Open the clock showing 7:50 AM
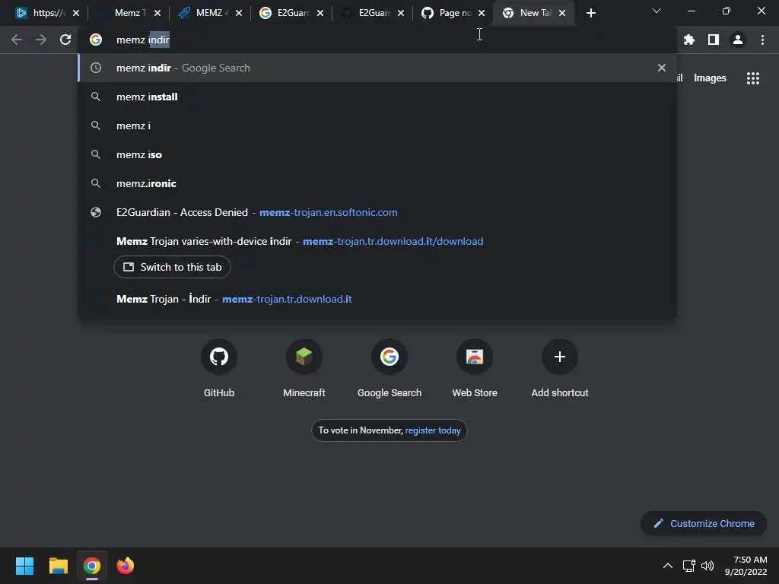The image size is (779, 584). click(x=746, y=566)
